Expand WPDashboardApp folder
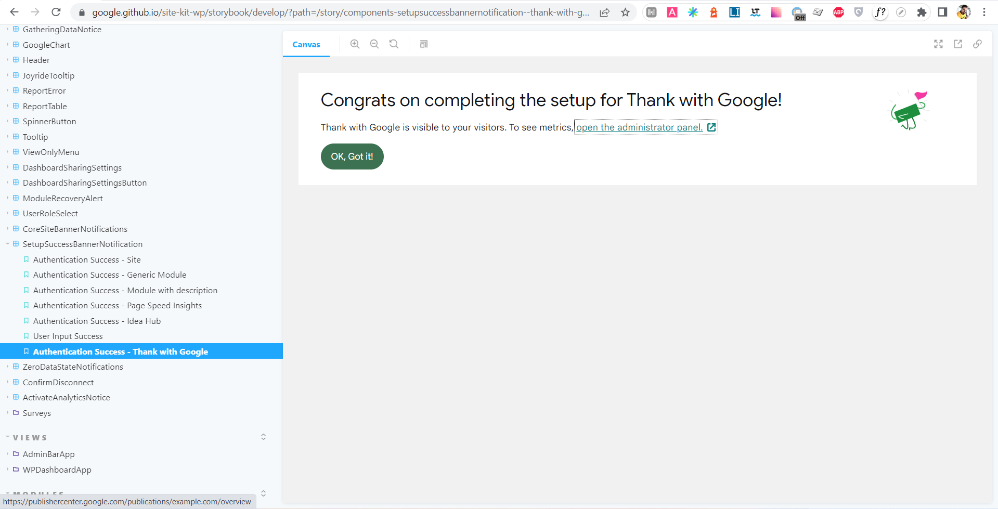This screenshot has width=998, height=509. (7, 469)
